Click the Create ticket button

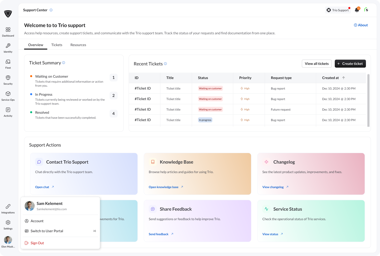[x=350, y=64]
